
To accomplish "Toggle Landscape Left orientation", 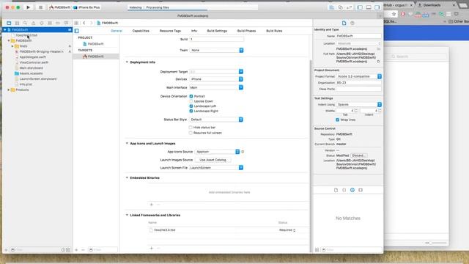I will tap(191, 106).
